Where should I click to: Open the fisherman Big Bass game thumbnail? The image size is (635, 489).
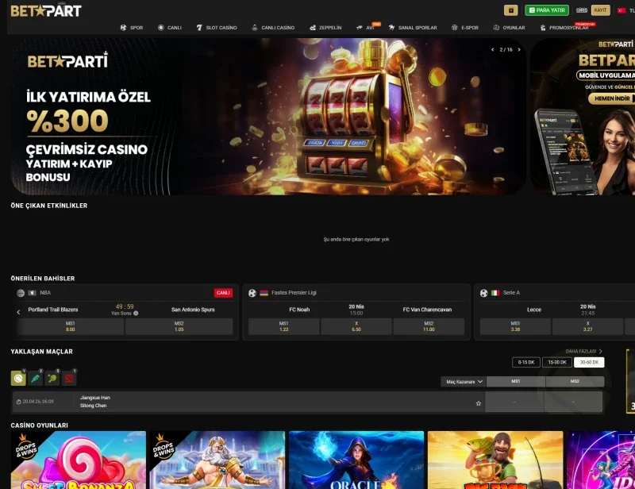coord(495,460)
